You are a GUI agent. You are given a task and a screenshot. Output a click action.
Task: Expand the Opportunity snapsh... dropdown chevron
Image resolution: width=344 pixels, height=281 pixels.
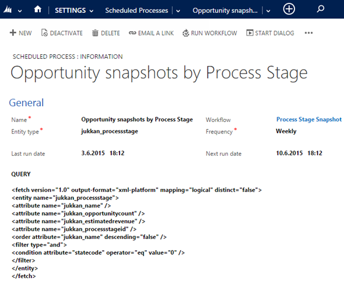pyautogui.click(x=268, y=10)
